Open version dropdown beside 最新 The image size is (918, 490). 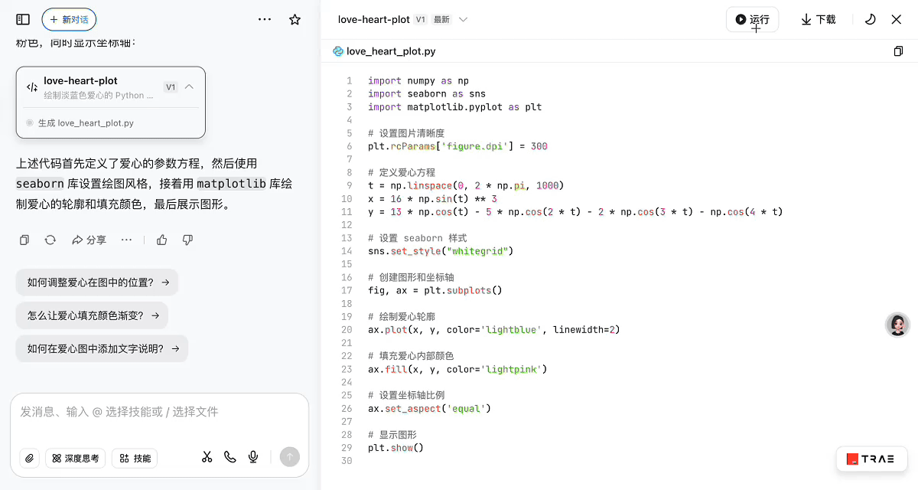(x=463, y=19)
